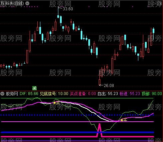Expand the 股旁网 indicator panel dropdown circle
163x142 pixels.
[x=2, y=94]
